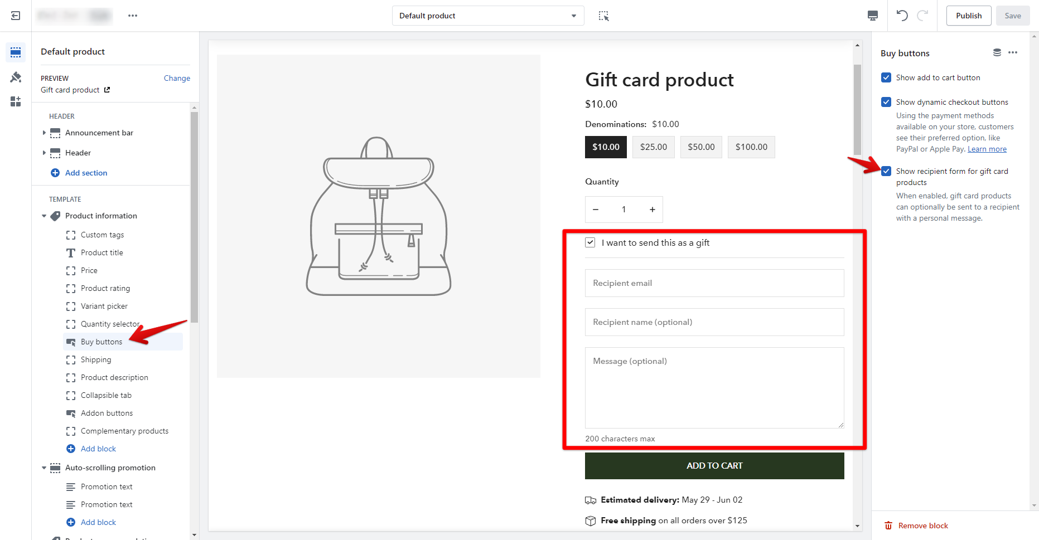The image size is (1039, 540).
Task: Switch to desktop preview icon
Action: [873, 16]
